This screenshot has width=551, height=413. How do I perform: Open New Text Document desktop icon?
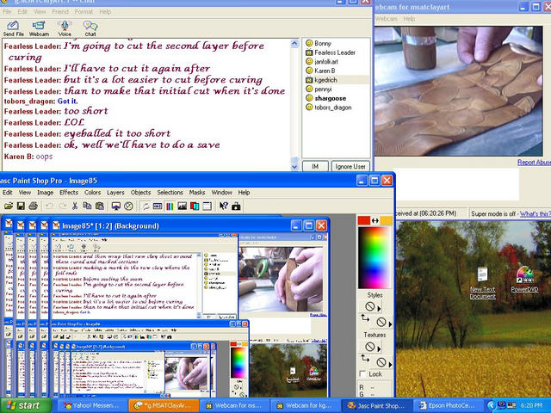click(483, 283)
